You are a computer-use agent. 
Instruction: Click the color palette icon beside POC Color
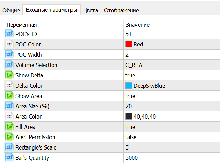[x=9, y=44]
